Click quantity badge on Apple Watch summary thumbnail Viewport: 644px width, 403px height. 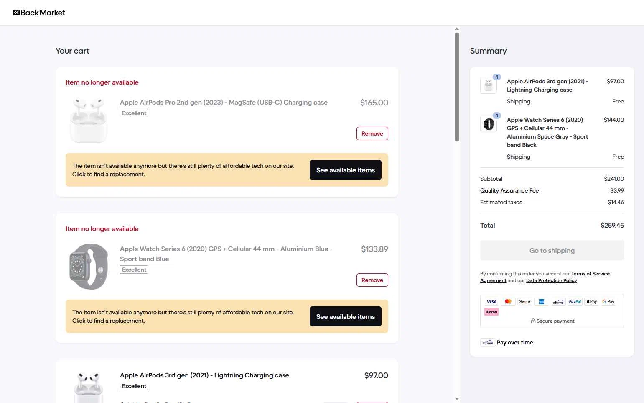(497, 116)
